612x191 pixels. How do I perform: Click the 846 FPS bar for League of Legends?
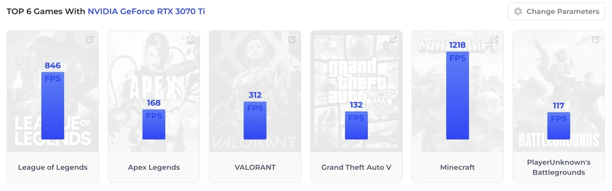53,106
